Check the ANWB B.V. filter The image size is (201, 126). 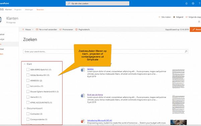28,80
